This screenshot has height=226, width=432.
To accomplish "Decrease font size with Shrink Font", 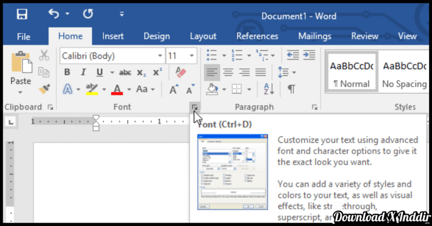I will click(x=190, y=89).
